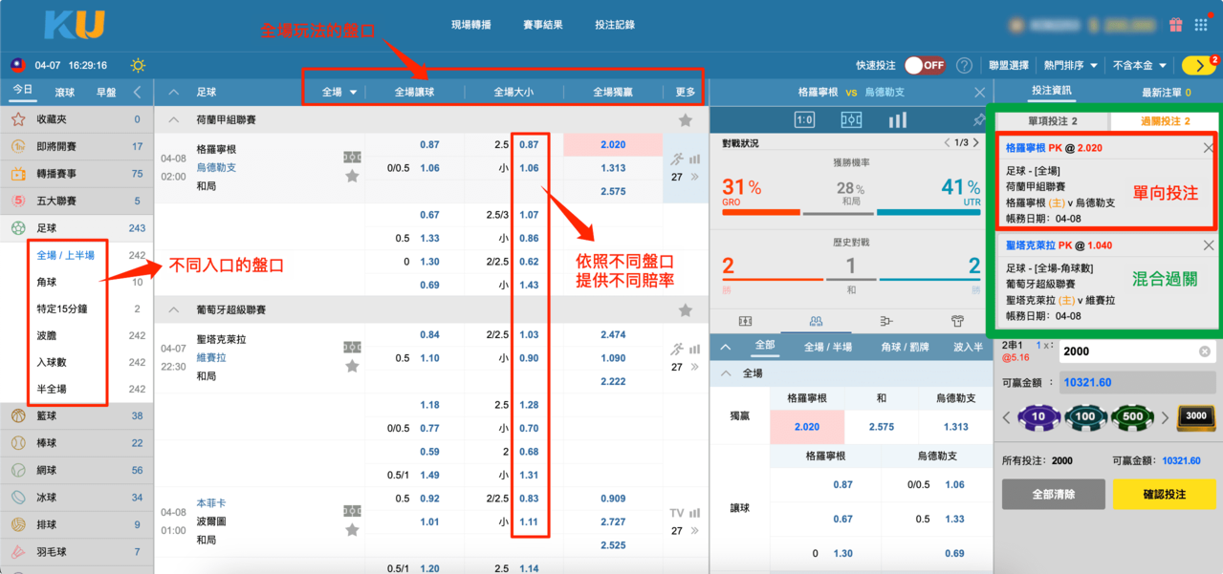Viewport: 1223px width, 574px height.
Task: Favorite the 荷蘭甲組聯賽 league star
Action: click(x=685, y=120)
